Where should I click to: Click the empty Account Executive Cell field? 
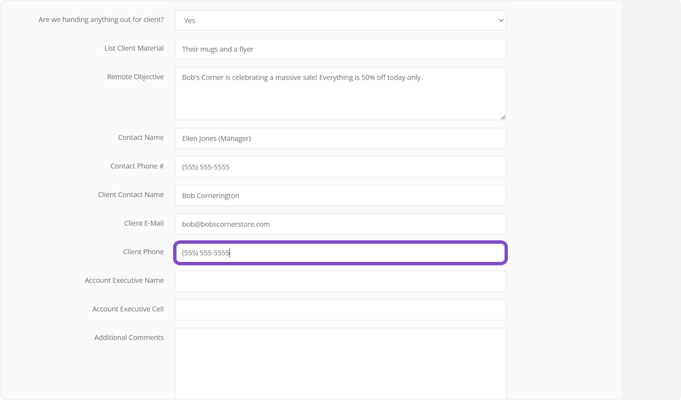(340, 310)
